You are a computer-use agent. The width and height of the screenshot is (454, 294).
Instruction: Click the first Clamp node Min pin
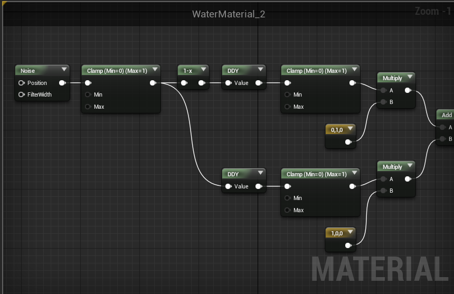click(x=88, y=94)
